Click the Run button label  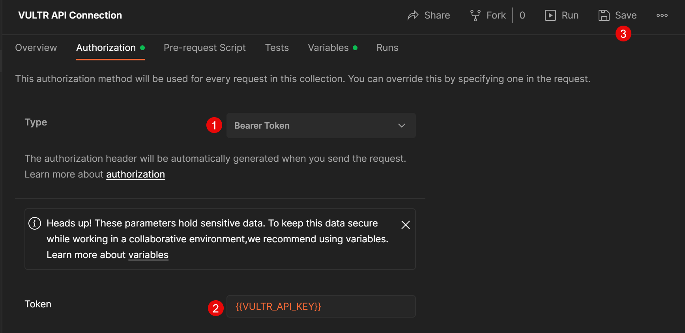[x=570, y=15]
